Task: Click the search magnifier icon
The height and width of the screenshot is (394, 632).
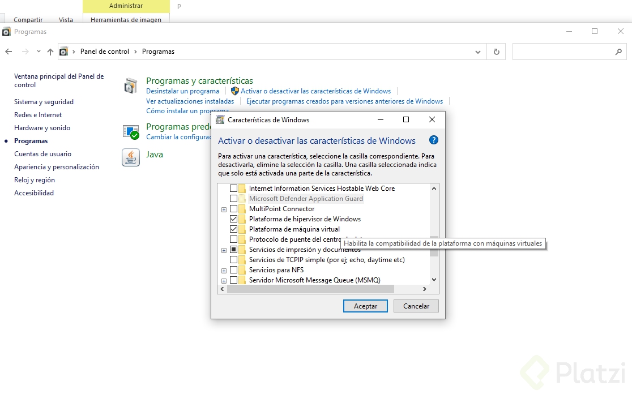Action: coord(618,52)
